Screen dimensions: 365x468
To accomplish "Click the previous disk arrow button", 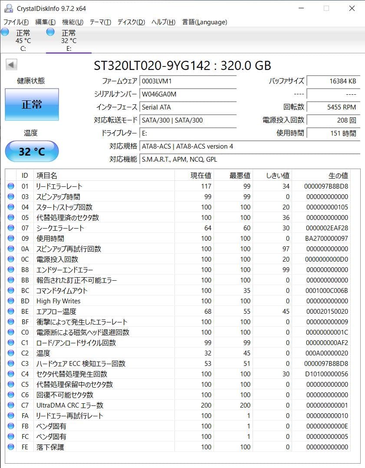I will 11,65.
